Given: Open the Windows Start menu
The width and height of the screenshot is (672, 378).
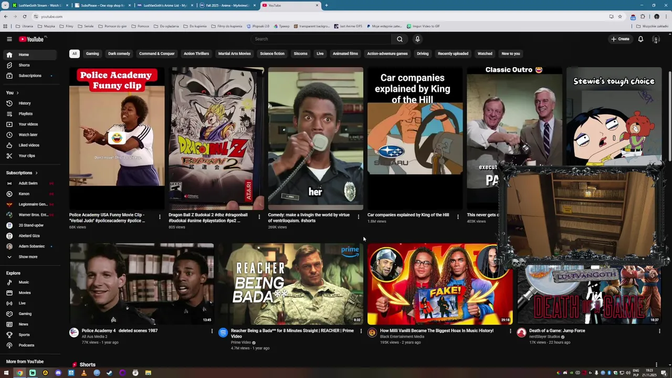Looking at the screenshot, I should coord(7,373).
